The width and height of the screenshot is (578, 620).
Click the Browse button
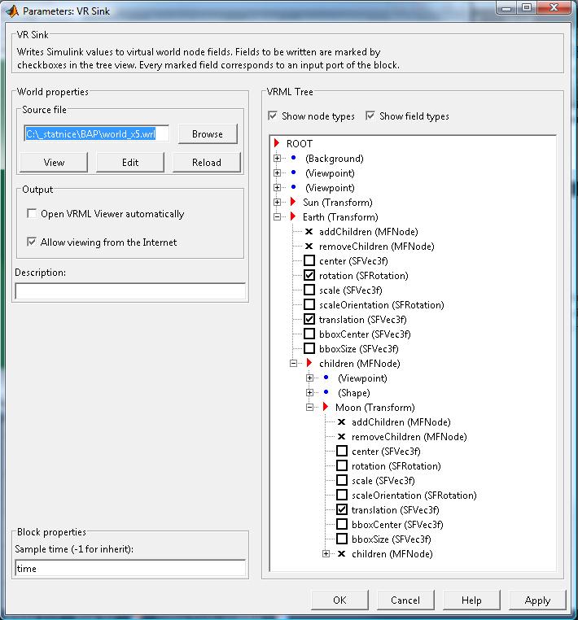(x=208, y=134)
